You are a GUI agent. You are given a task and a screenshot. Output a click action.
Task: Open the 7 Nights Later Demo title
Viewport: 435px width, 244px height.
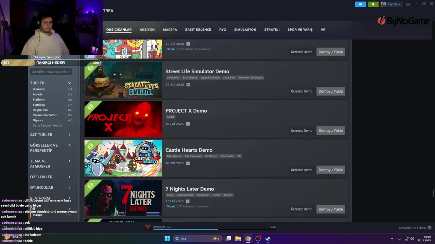(x=190, y=189)
